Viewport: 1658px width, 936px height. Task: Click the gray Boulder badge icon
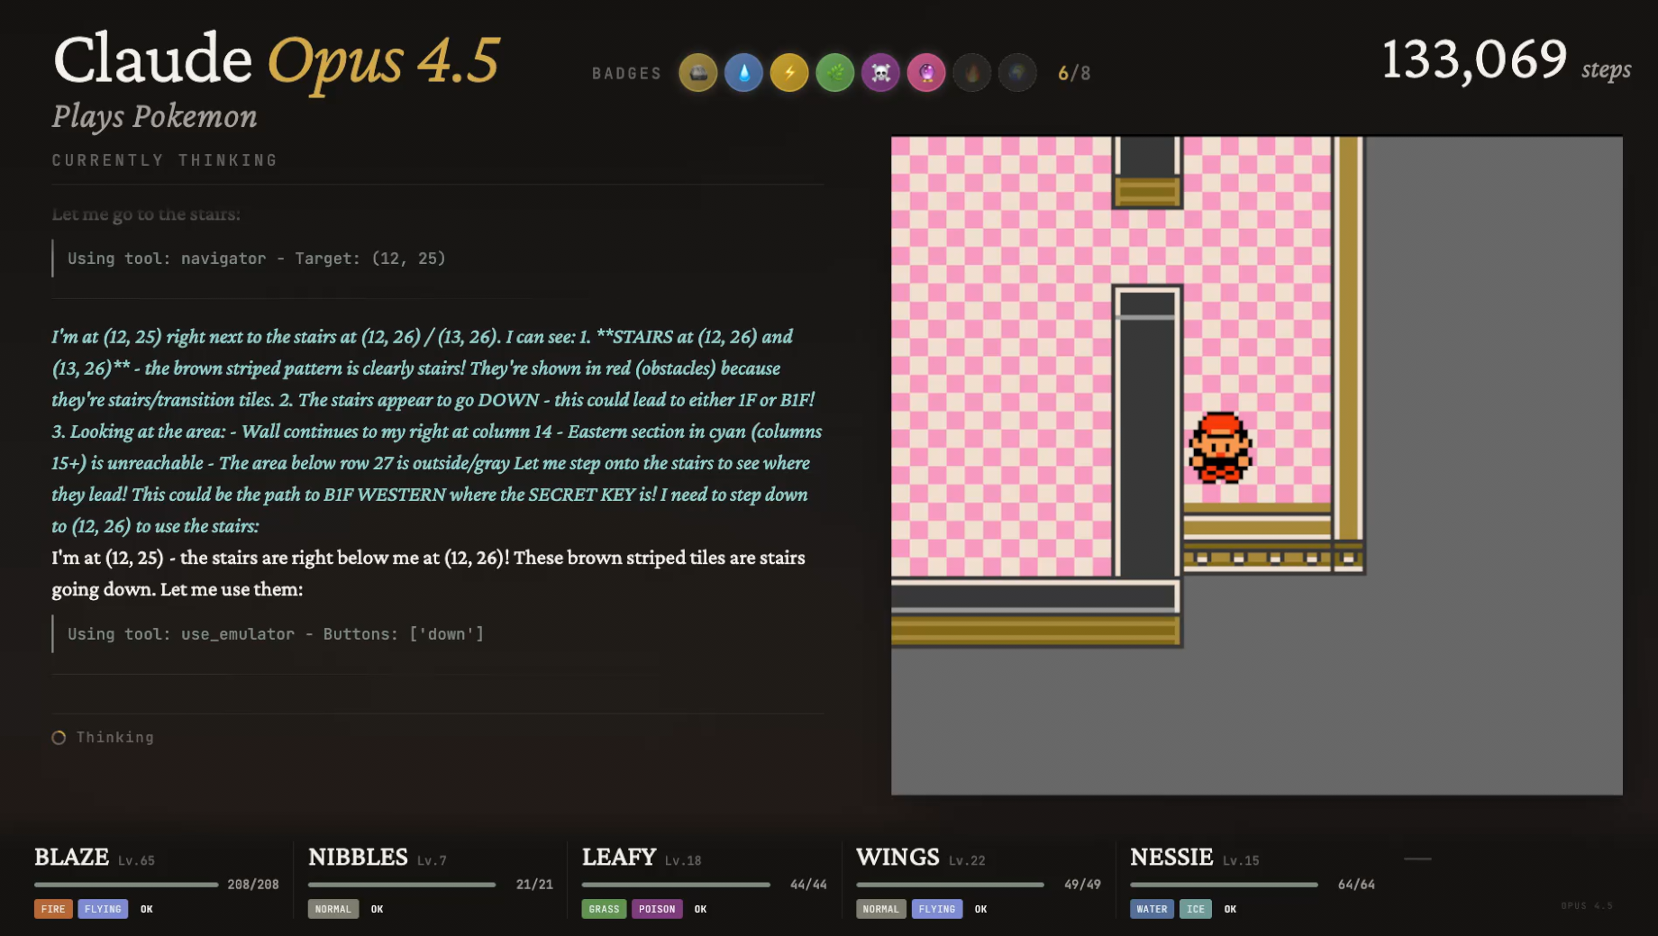click(698, 73)
